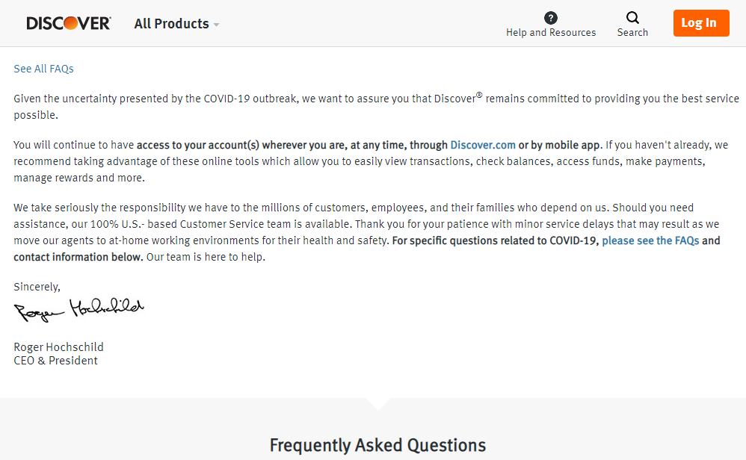Click the CEO & President title text

click(55, 361)
